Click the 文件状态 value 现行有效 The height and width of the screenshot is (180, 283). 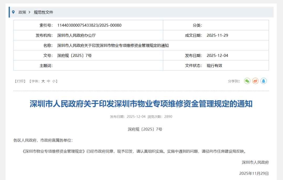pos(214,66)
